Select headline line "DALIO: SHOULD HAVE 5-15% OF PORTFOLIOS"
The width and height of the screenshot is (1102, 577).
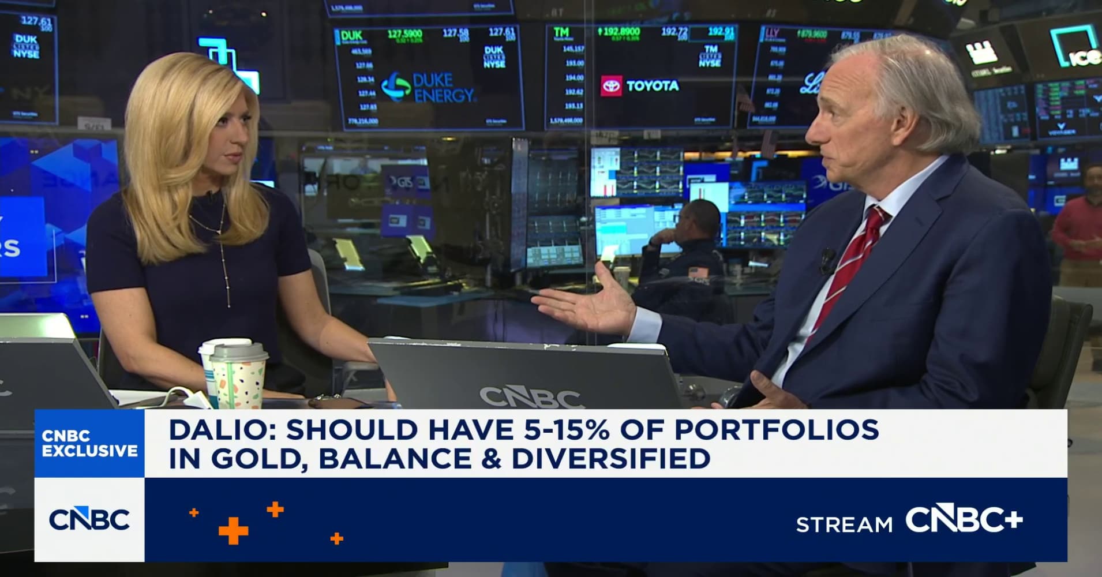click(524, 430)
